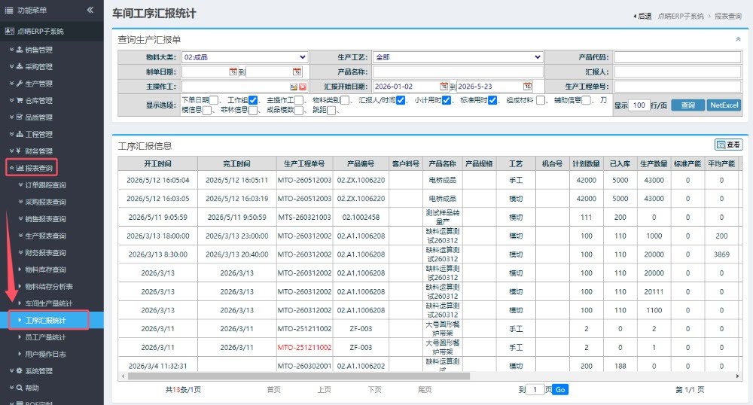This screenshot has width=753, height=405.
Task: Open 生产工艺 dropdown
Action: pyautogui.click(x=458, y=57)
